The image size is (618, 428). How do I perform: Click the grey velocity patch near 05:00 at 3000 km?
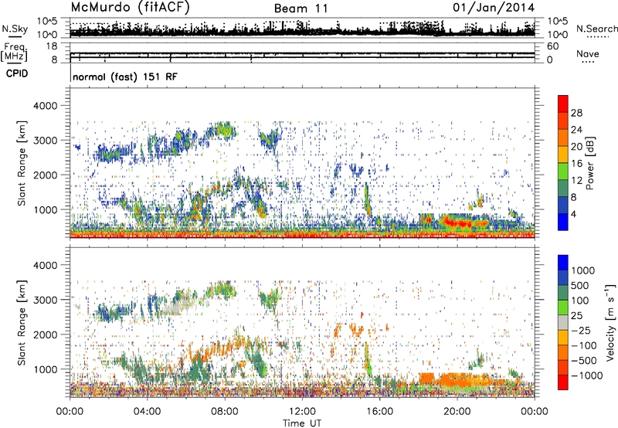point(173,308)
